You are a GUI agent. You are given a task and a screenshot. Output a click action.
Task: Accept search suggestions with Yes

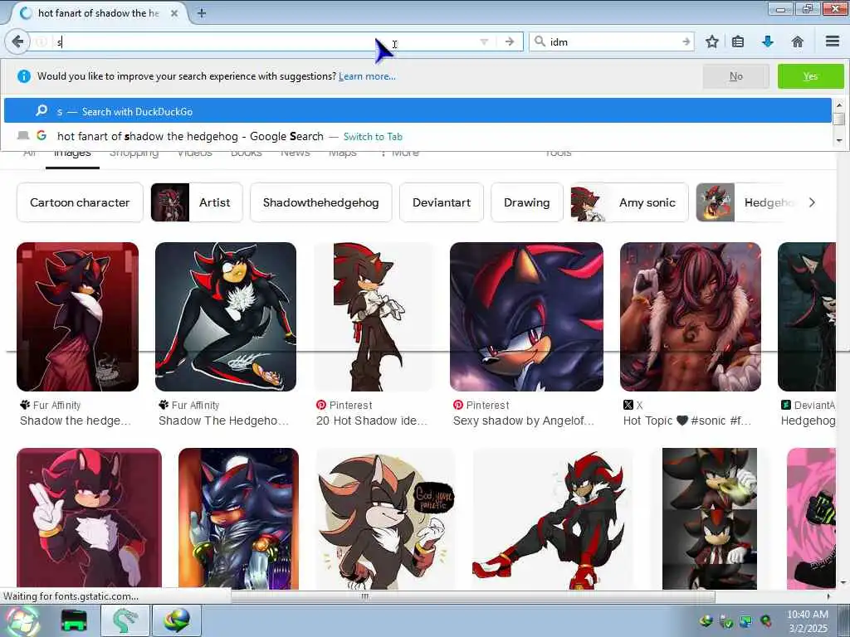tap(810, 76)
